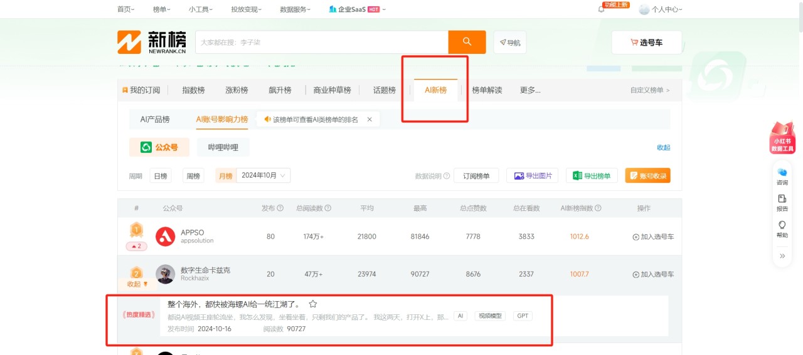The width and height of the screenshot is (803, 355).
Task: Add 数字生命卡兹克 to 选号车
Action: coord(653,274)
